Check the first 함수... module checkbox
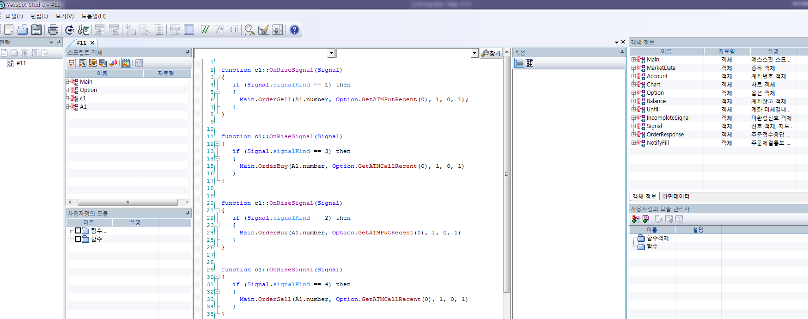This screenshot has width=808, height=319. pos(78,231)
